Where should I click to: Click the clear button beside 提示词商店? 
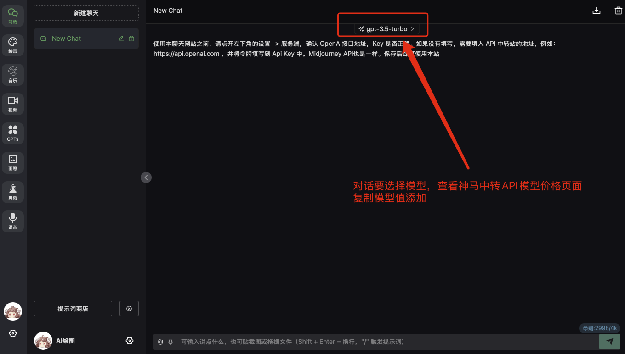click(x=129, y=309)
